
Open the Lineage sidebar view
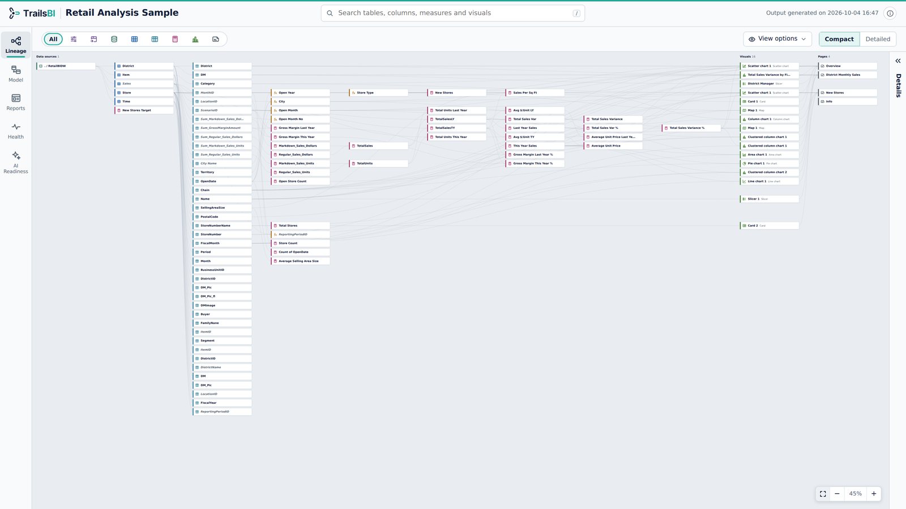click(x=16, y=45)
